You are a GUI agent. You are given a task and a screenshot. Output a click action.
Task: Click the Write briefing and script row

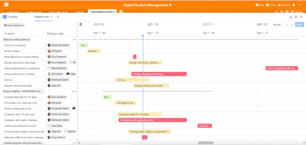(39, 109)
